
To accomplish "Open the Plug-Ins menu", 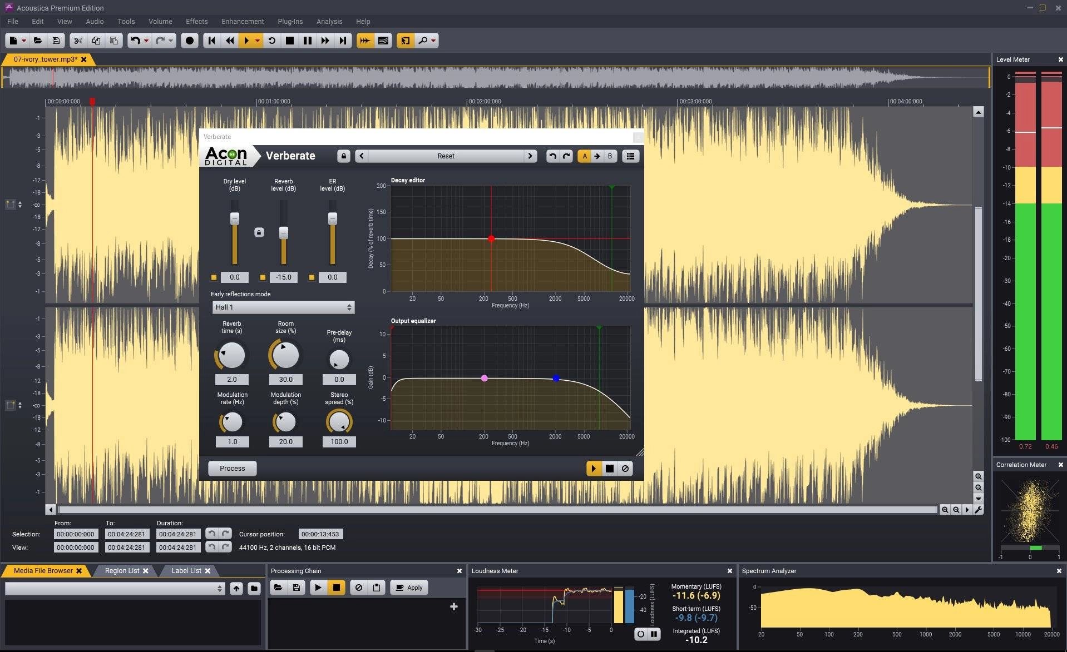I will click(x=290, y=21).
